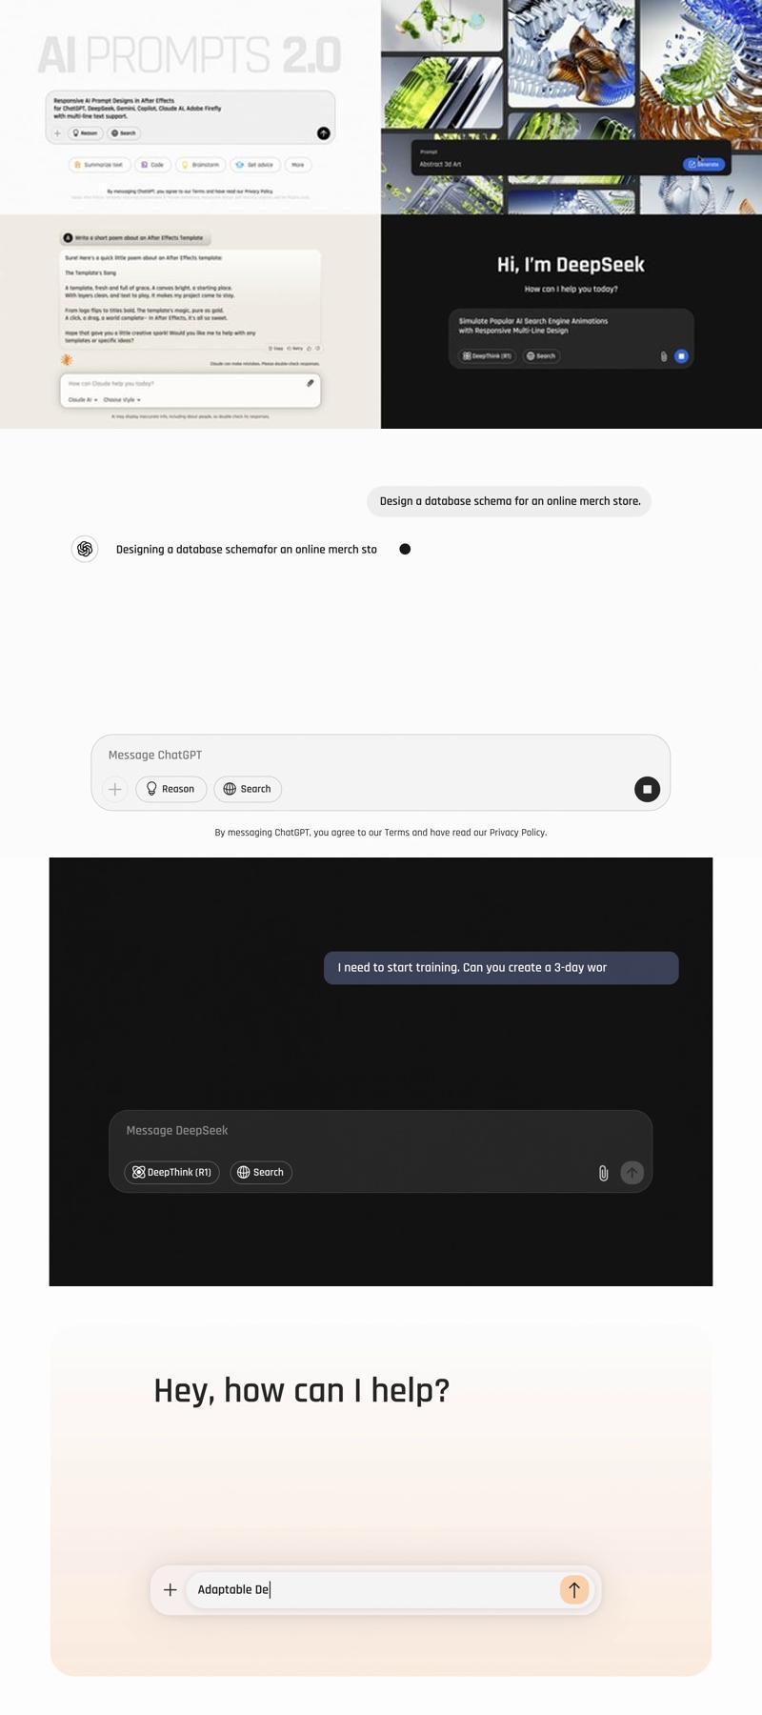The image size is (762, 1715).
Task: Enable DeepThink (R1) in Message DeepSeek box
Action: pos(171,1173)
